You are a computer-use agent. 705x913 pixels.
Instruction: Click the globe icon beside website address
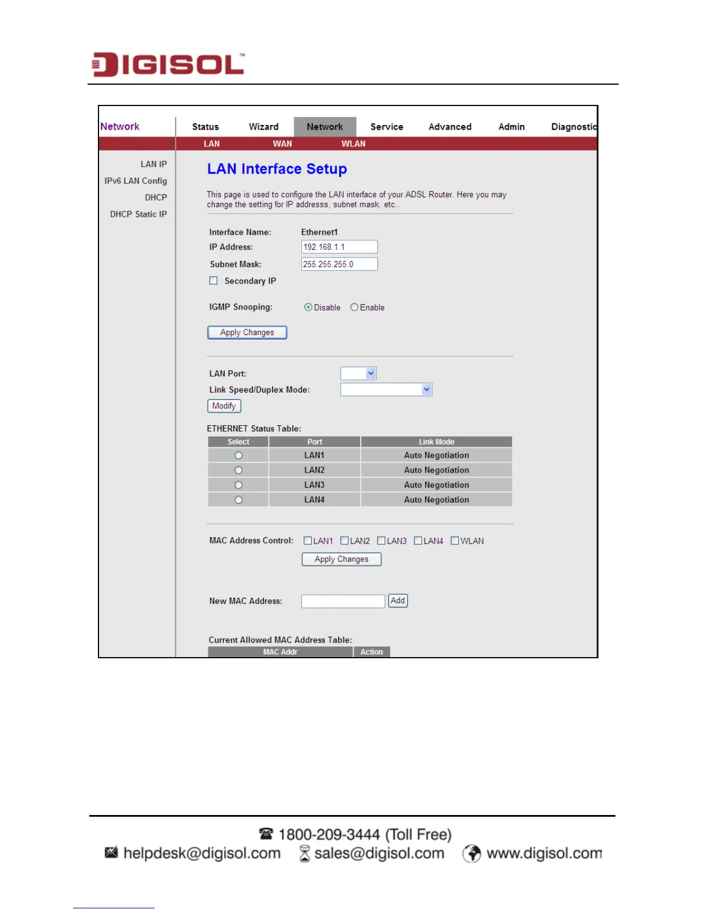472,854
